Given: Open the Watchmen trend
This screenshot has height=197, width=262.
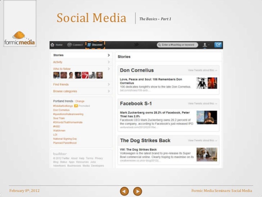Looking at the screenshot, I should 59,131.
